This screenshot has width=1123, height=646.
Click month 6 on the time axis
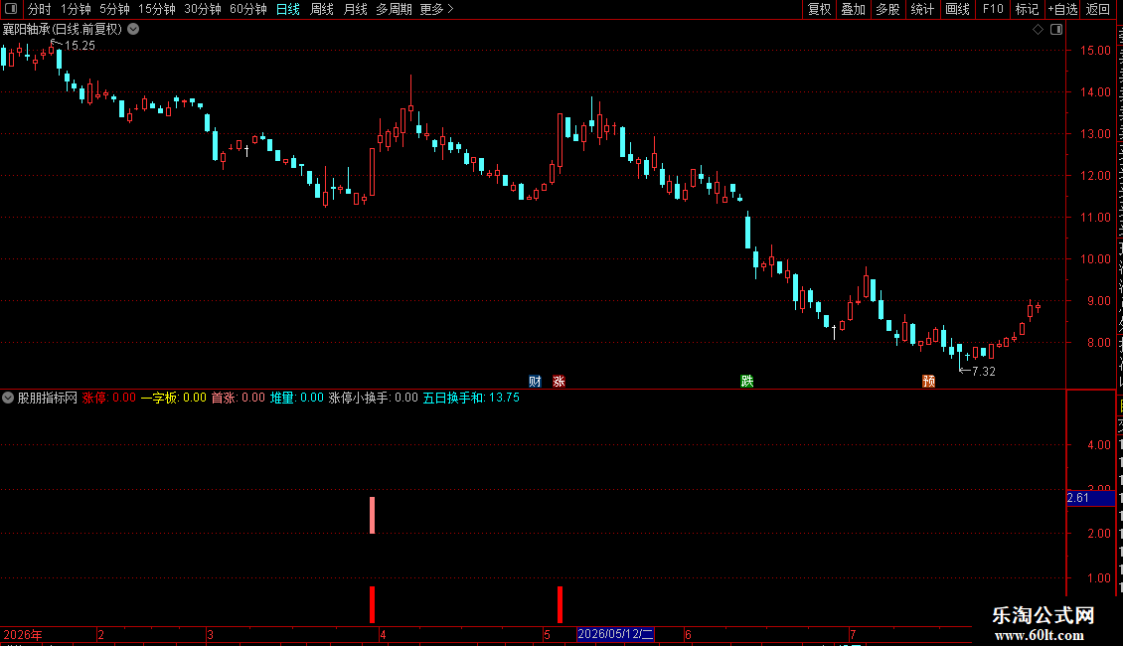688,634
